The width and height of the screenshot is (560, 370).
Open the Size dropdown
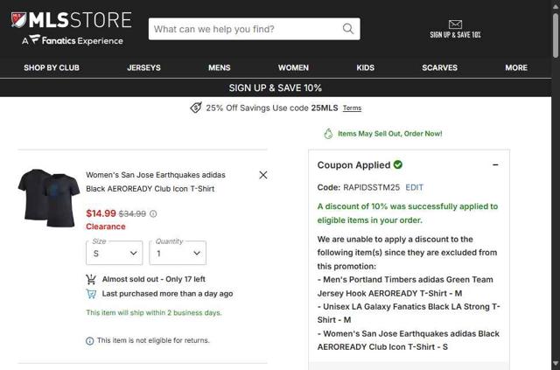coord(115,253)
